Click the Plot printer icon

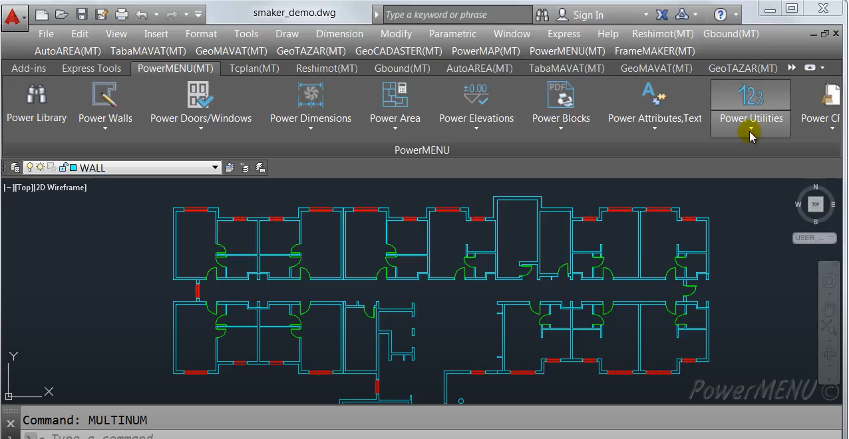tap(121, 14)
